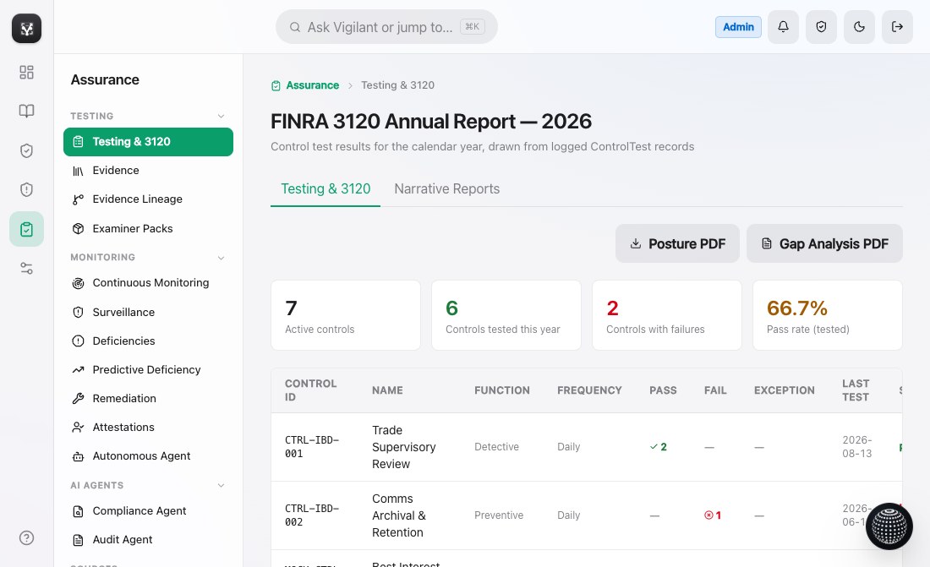Click the shield check button in header
This screenshot has width=930, height=567.
point(821,27)
